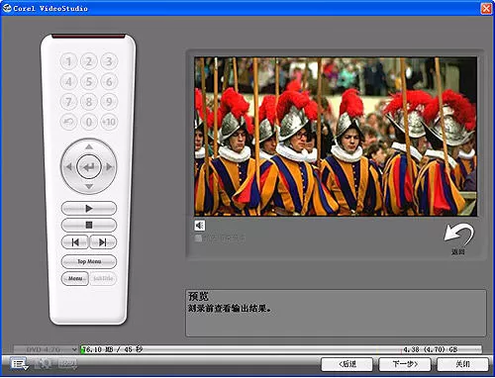Tick the checkbox below the speaker icon
This screenshot has width=495, height=378.
click(x=198, y=238)
